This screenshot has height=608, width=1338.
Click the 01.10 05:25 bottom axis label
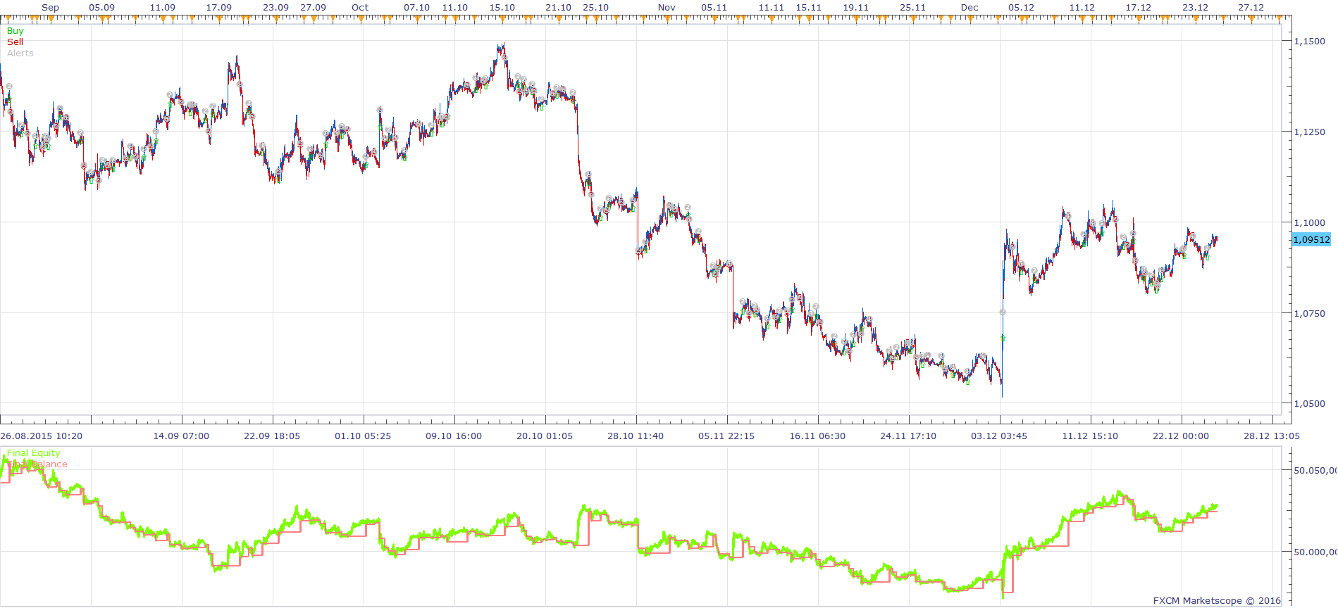click(363, 436)
